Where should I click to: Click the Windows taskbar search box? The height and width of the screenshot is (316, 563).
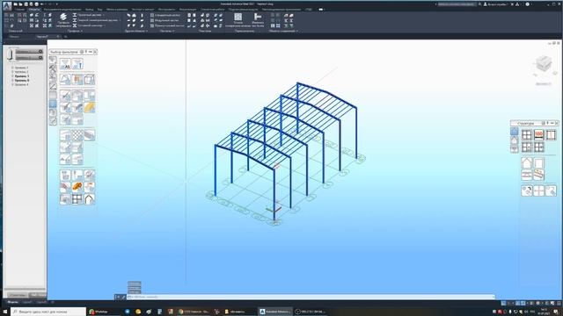[48, 312]
